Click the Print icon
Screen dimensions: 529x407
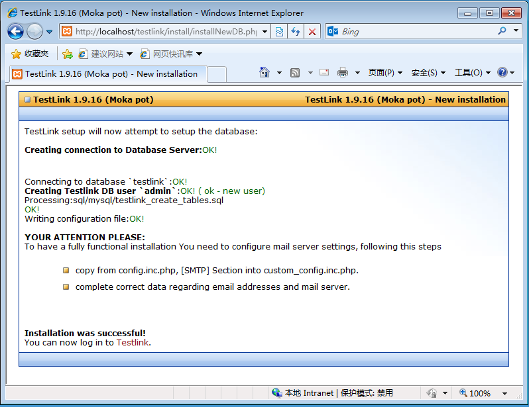tap(343, 72)
